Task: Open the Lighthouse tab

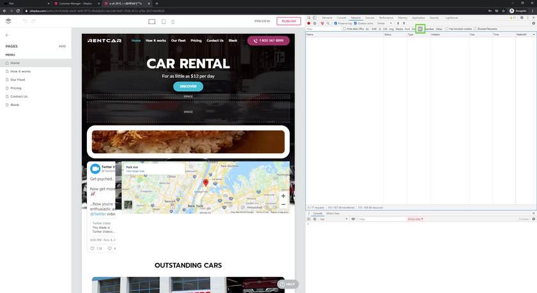Action: click(x=451, y=18)
